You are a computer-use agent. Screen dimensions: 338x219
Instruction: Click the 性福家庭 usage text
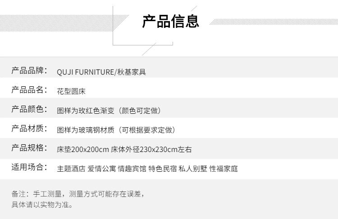[x=224, y=169]
